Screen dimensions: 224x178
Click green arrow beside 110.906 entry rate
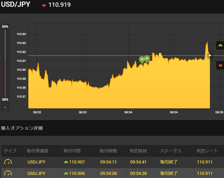[x=66, y=173]
